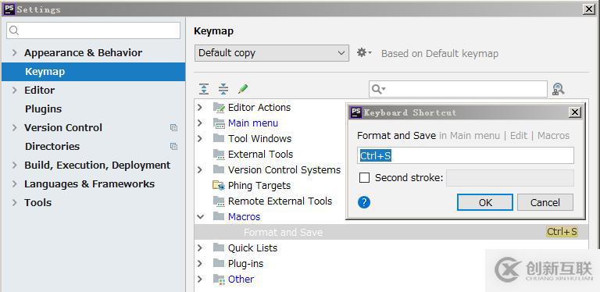600x292 pixels.
Task: Click project-level icon beside Version Control
Action: coord(173,128)
